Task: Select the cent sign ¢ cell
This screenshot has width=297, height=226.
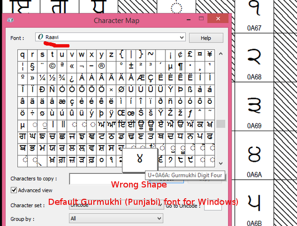Action: (x=180, y=55)
